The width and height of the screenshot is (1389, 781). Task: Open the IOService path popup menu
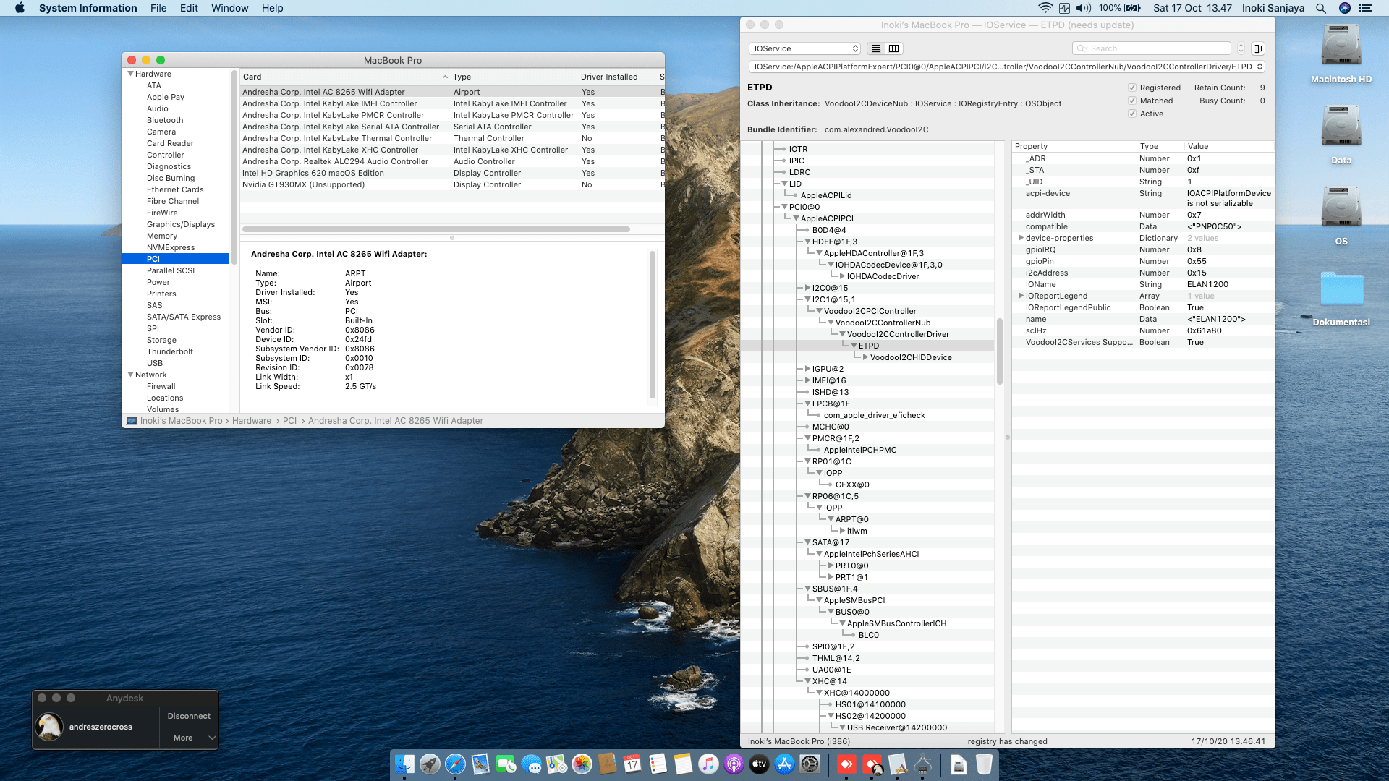[1007, 67]
